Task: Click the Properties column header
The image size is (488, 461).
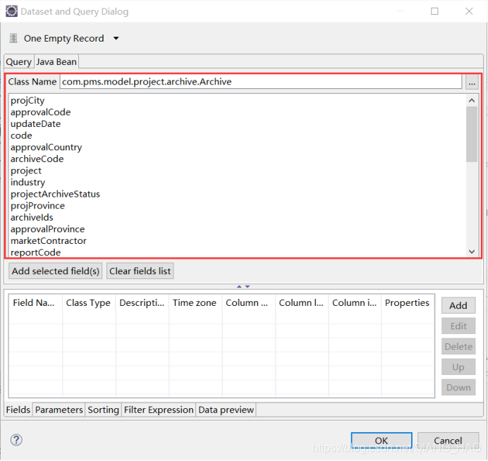Action: (408, 302)
